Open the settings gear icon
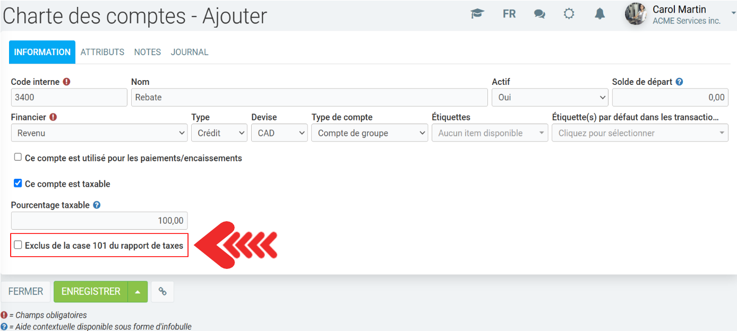The height and width of the screenshot is (331, 737). tap(569, 14)
